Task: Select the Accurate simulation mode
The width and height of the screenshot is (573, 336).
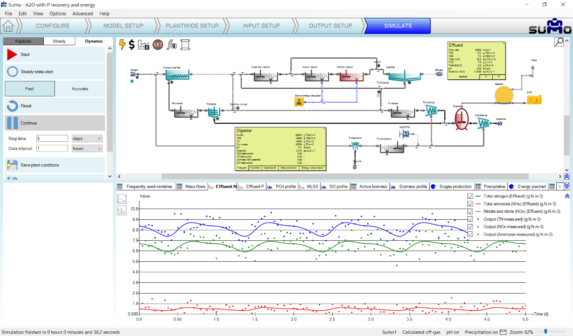Action: click(x=80, y=89)
